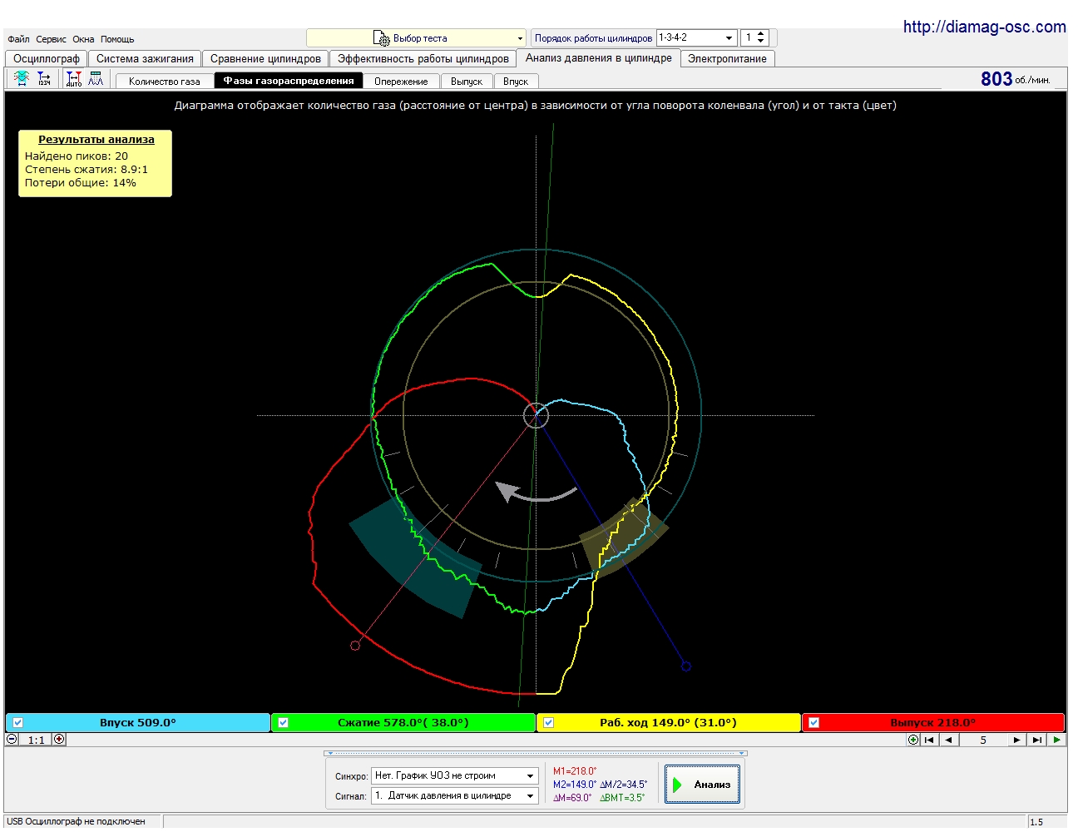Open the Сигнал sensor dropdown
Screen dimensions: 1078x832
(x=530, y=795)
